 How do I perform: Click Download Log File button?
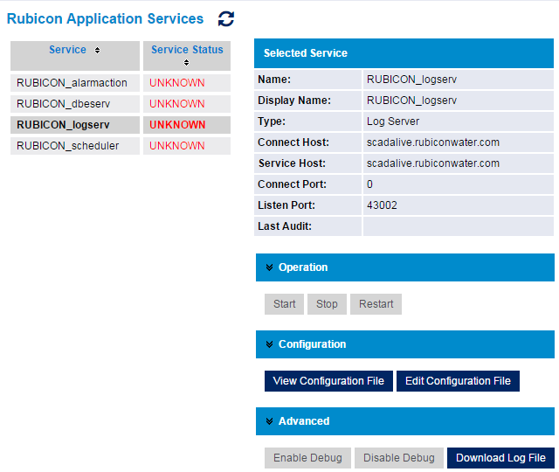[500, 458]
